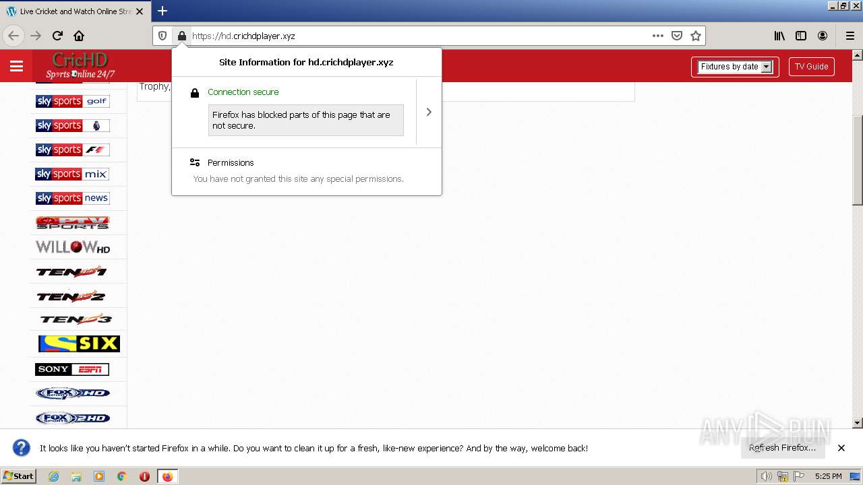Viewport: 863px width, 485px height.
Task: Open File Explorer from taskbar
Action: [76, 476]
